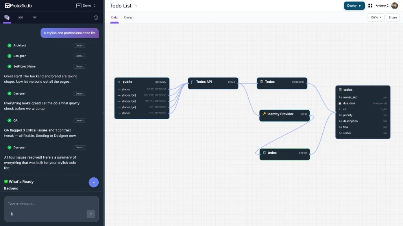Select the DELETE /todos/{id} route row
Image resolution: width=403 pixels, height=226 pixels.
(142, 95)
